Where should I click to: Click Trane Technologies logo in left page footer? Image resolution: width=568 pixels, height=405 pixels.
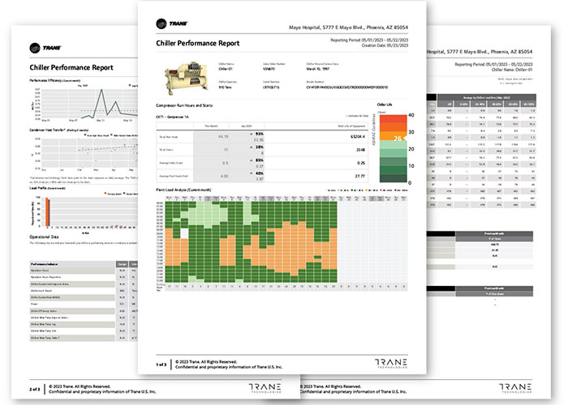265,388
